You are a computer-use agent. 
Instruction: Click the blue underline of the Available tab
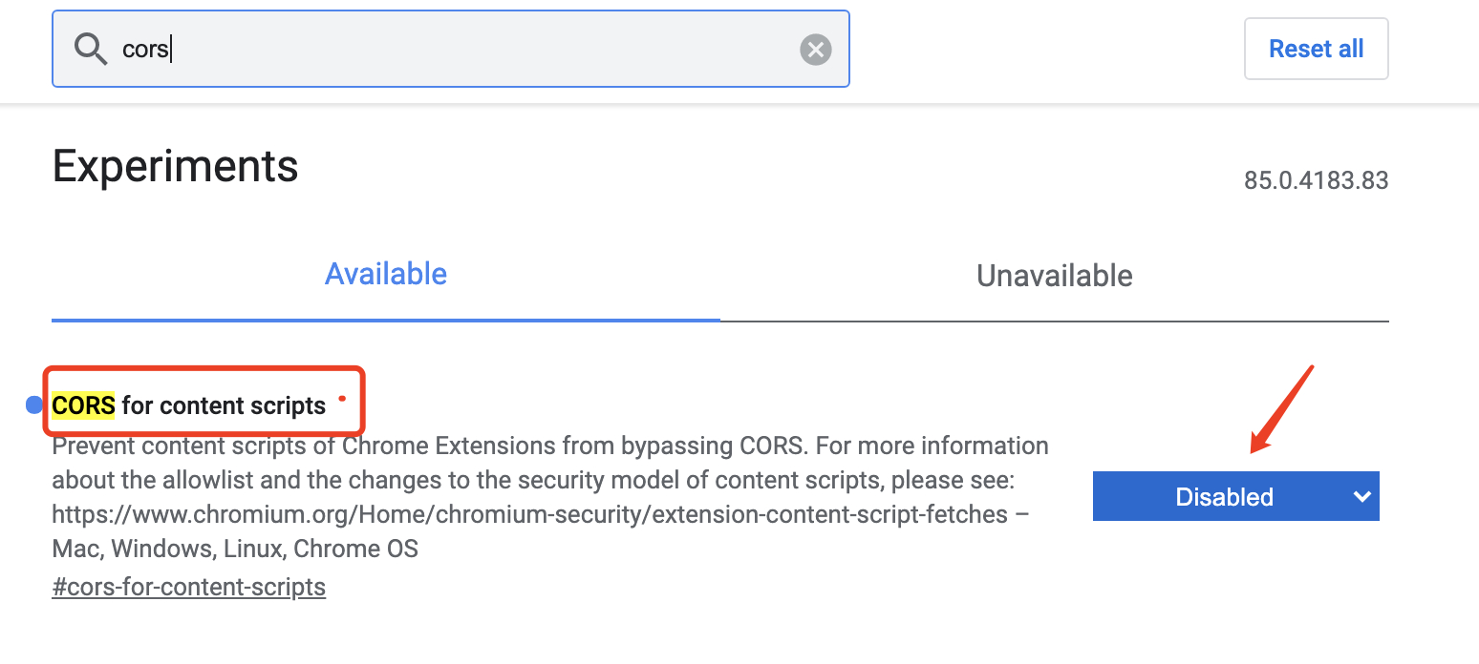click(x=386, y=322)
